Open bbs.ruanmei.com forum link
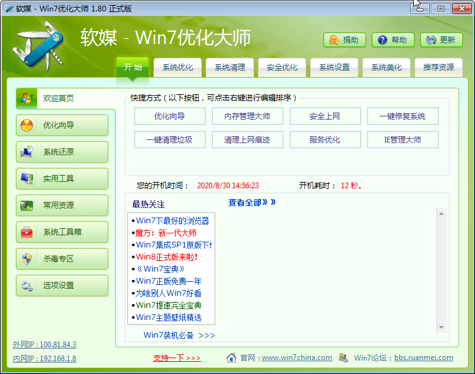The width and height of the screenshot is (475, 374). tap(423, 357)
